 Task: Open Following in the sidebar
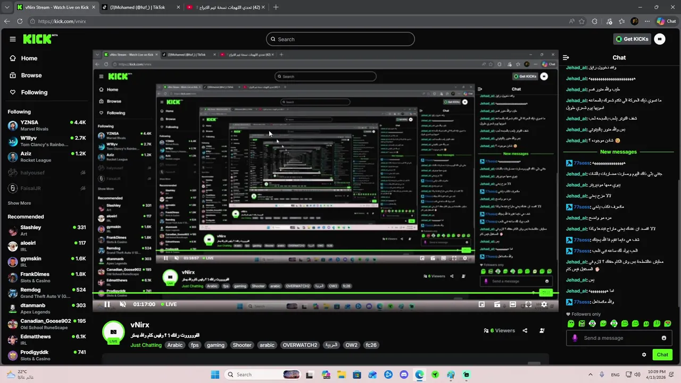[x=29, y=93]
